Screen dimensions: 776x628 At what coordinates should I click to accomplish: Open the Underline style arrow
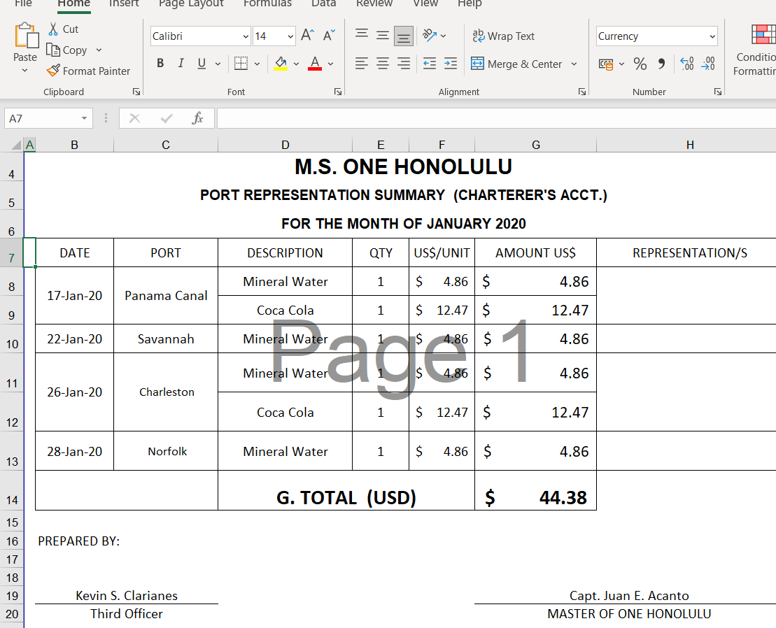coord(218,64)
